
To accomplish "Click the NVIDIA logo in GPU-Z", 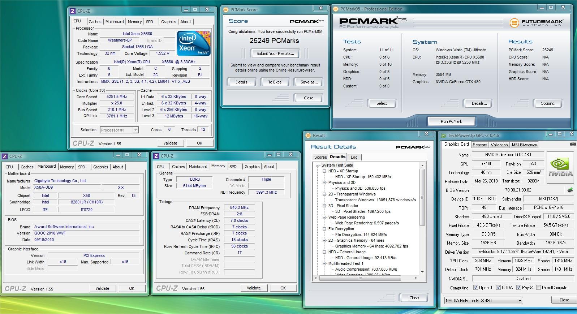I will click(560, 167).
